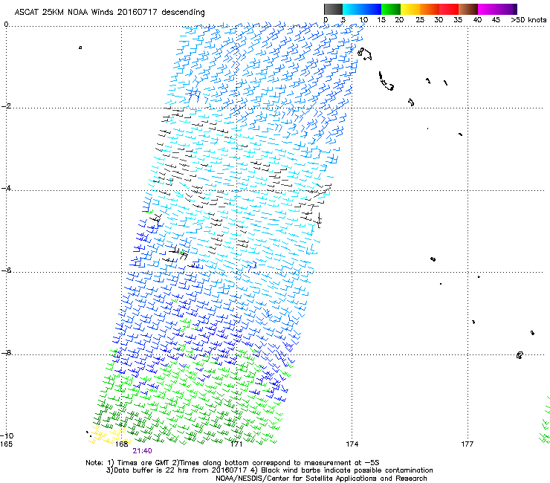Click latitude label '-6'
This screenshot has height=483, width=550.
6,270
